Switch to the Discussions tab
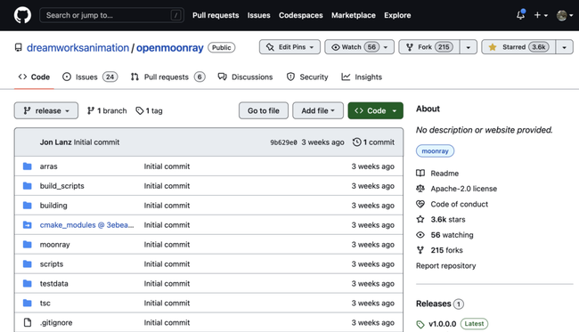Screen dimensions: 579x332 click(x=245, y=77)
